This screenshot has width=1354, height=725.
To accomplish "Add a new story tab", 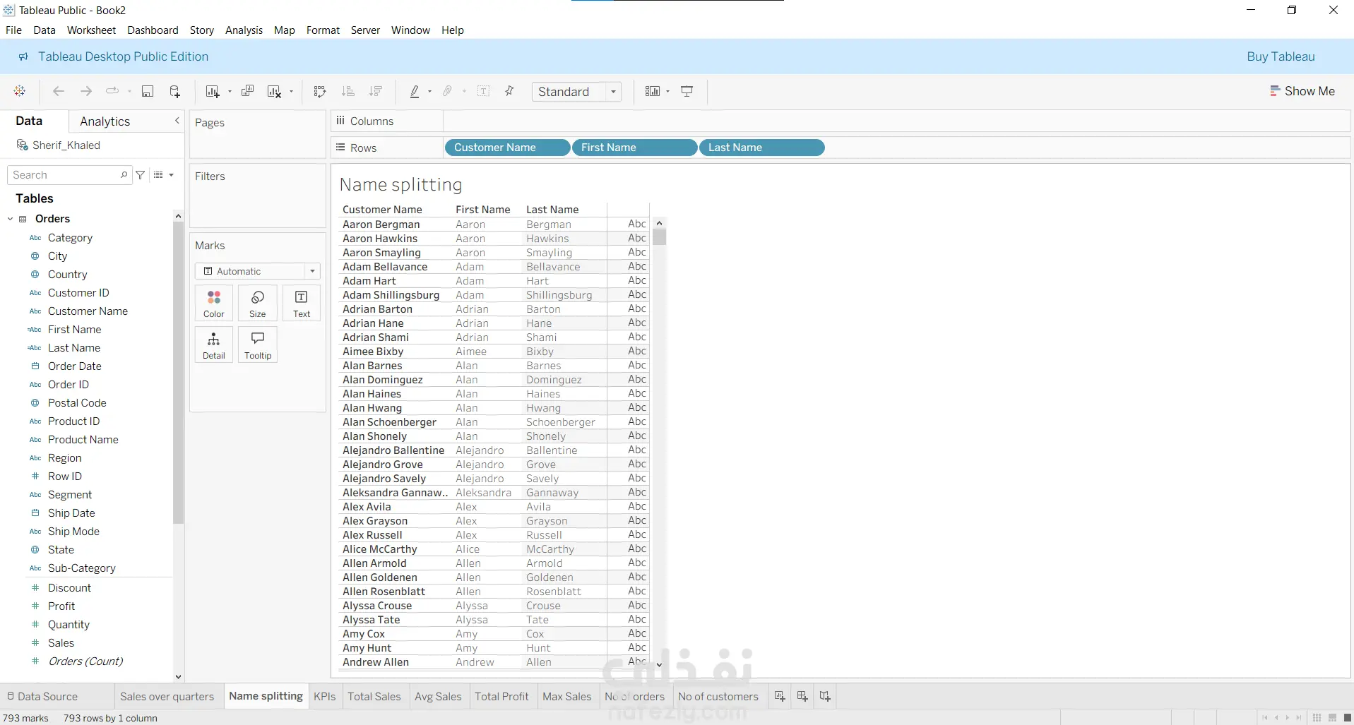I will [x=825, y=696].
